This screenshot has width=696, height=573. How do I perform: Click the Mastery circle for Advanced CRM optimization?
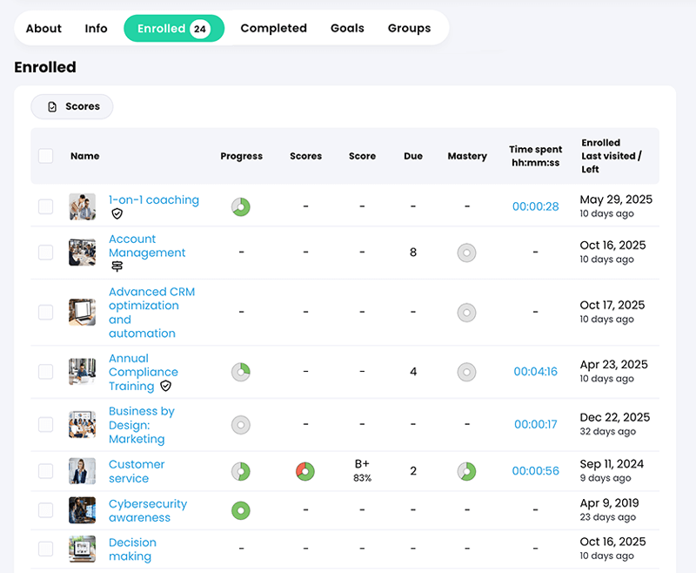(x=466, y=313)
